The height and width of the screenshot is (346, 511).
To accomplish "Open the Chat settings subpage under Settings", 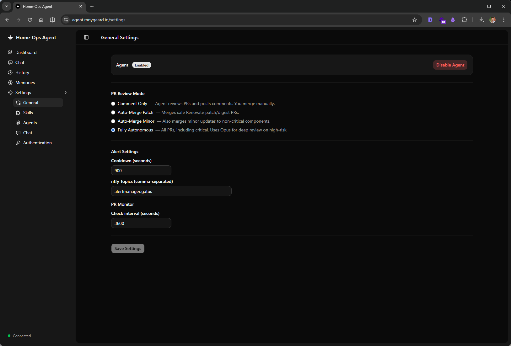I will (38, 133).
